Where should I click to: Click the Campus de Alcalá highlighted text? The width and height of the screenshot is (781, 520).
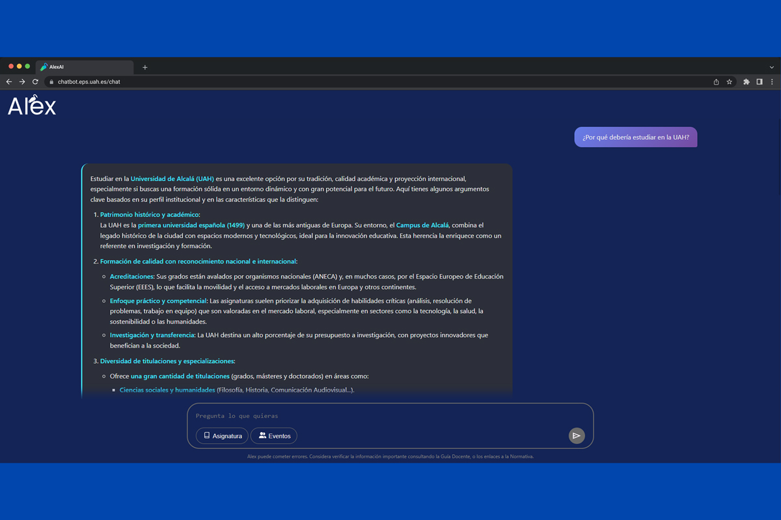[422, 225]
